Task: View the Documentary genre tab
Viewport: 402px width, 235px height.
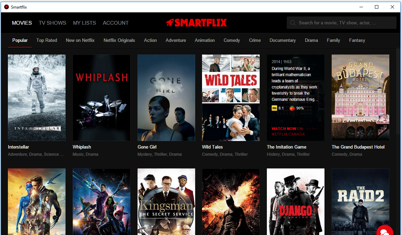Action: (283, 40)
